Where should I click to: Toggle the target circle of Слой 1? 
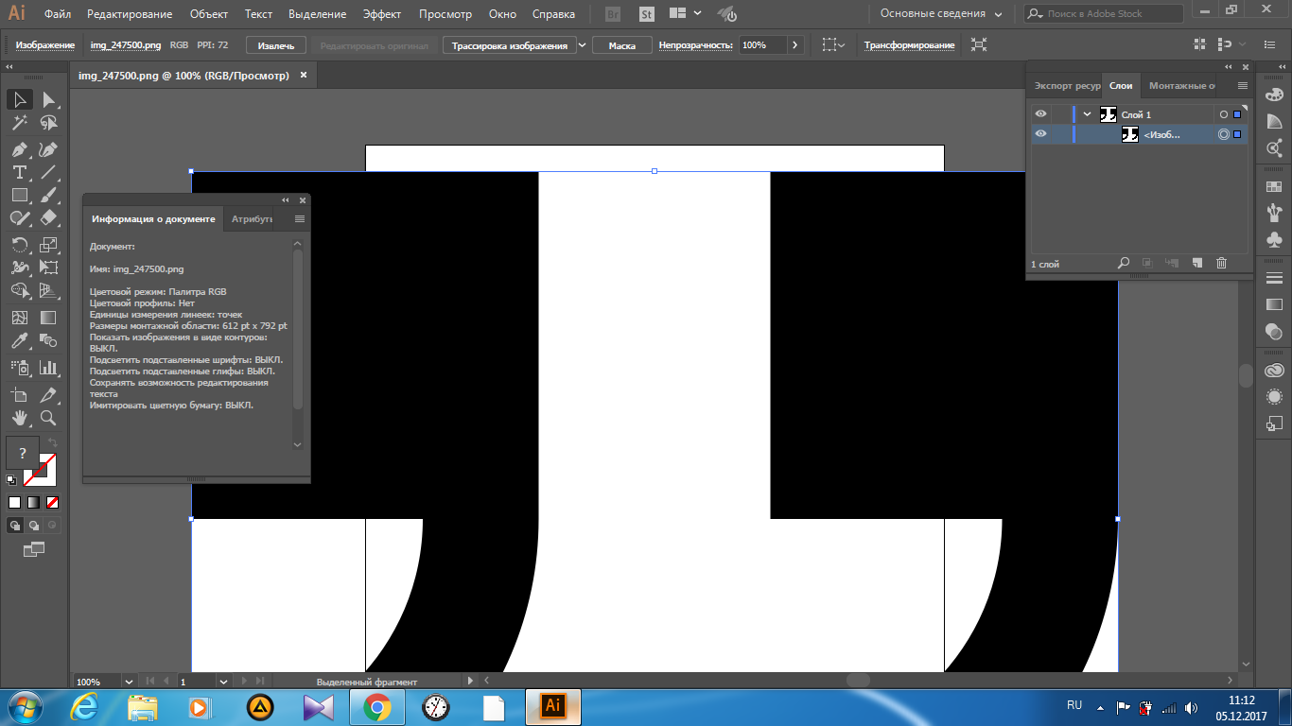point(1223,114)
